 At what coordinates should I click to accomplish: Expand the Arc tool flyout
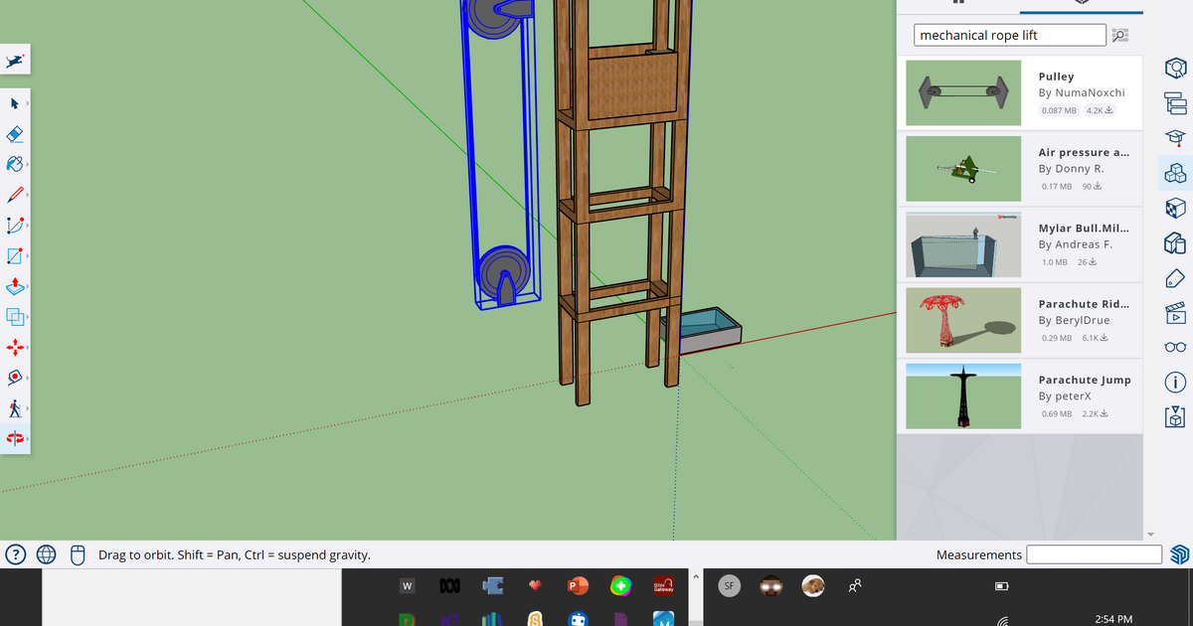(x=27, y=225)
